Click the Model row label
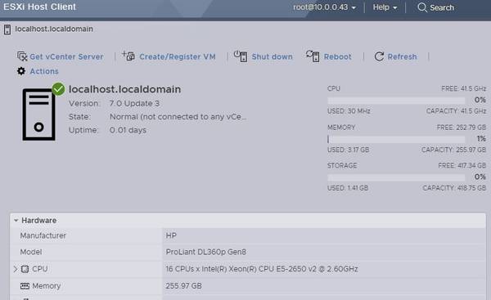491x300 pixels. [31, 252]
